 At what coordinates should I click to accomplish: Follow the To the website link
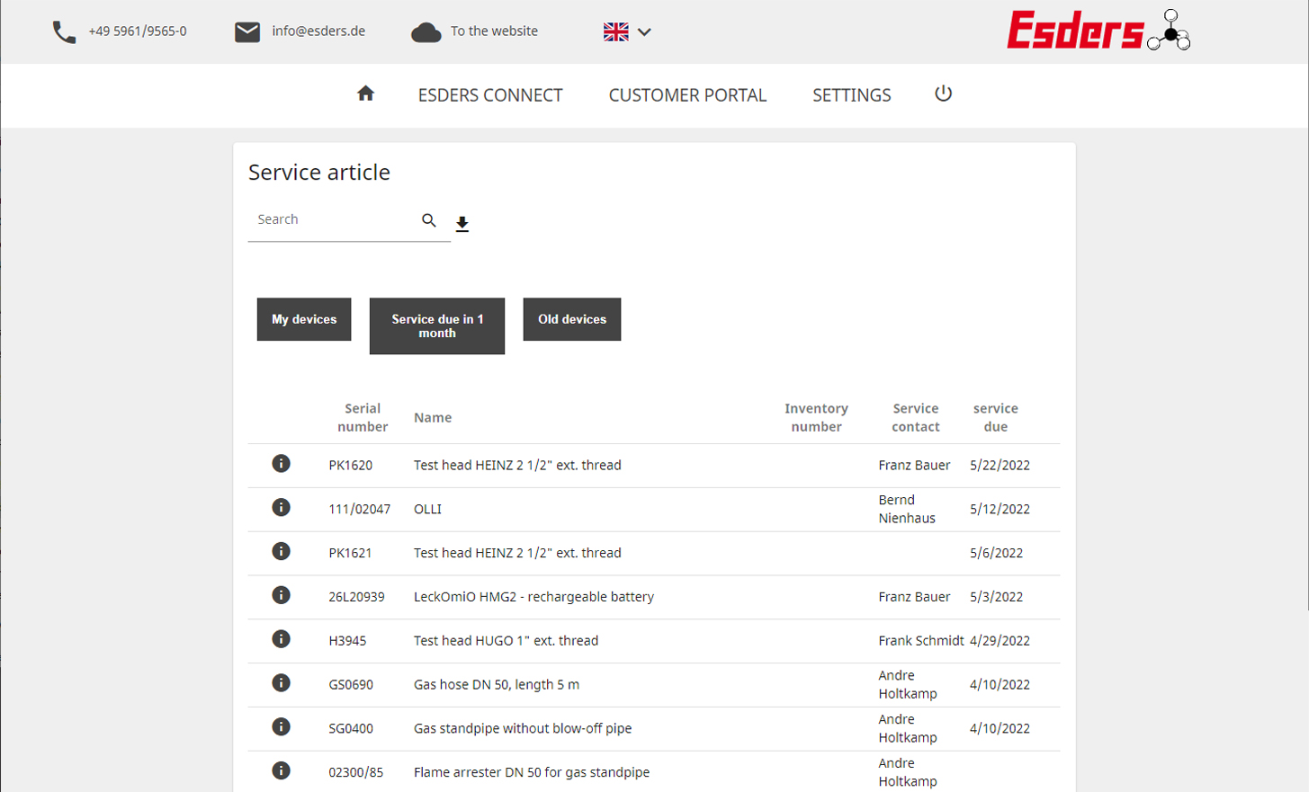tap(494, 31)
